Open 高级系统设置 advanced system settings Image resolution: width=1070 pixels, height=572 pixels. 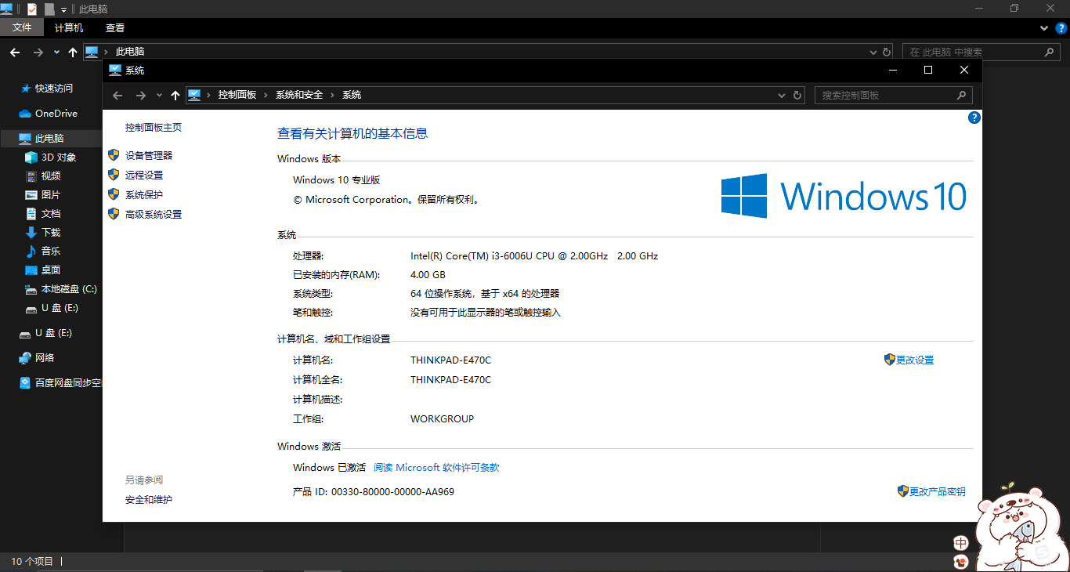click(x=154, y=215)
